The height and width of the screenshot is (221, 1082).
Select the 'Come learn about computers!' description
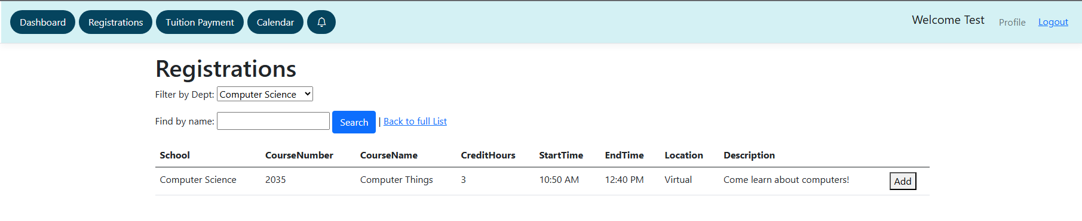[786, 180]
